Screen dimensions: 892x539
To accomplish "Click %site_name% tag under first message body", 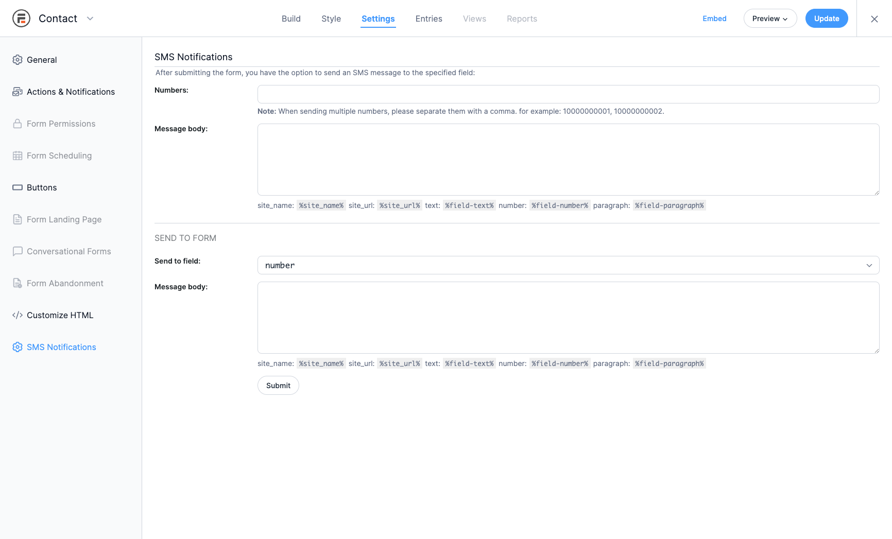I will (x=321, y=205).
